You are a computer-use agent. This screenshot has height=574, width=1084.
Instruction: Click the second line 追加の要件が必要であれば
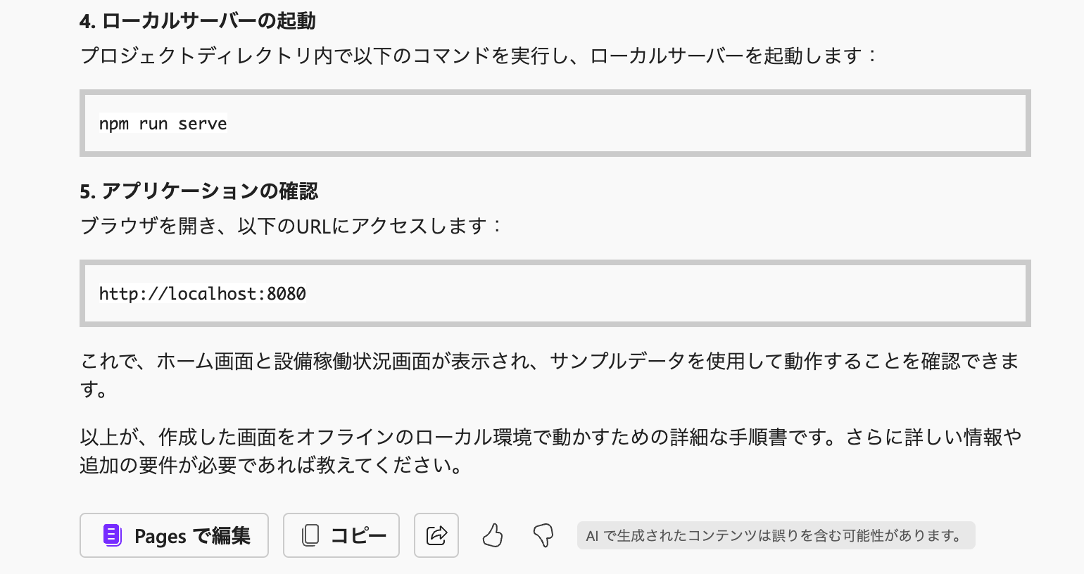(272, 465)
